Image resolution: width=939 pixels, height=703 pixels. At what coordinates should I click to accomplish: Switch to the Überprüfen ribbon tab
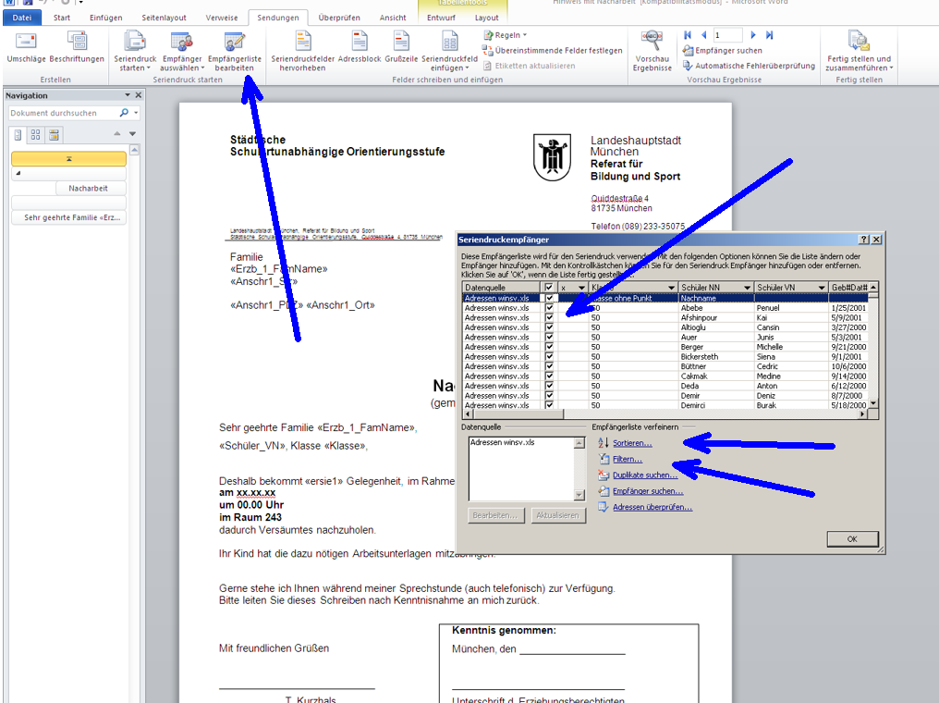[339, 18]
